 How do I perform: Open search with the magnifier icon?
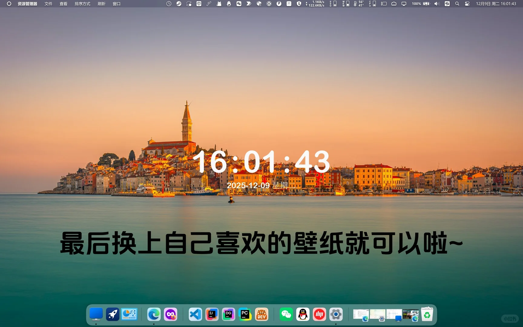[457, 4]
